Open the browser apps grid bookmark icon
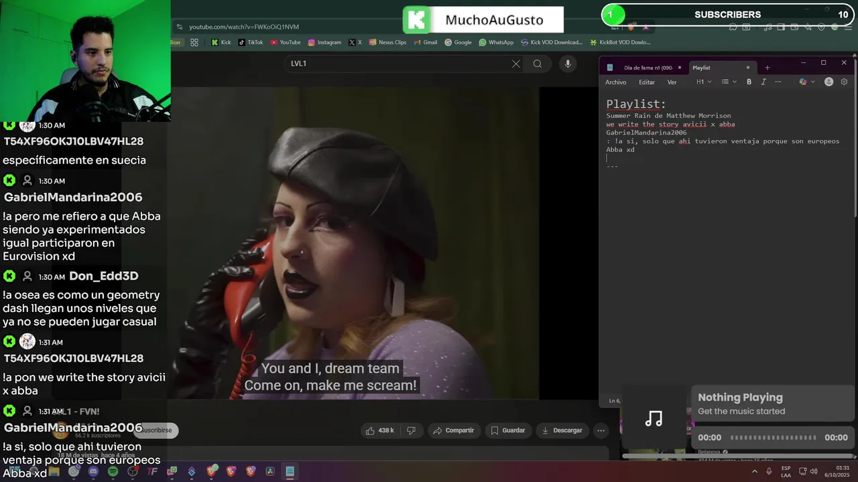This screenshot has width=858, height=482. point(194,42)
